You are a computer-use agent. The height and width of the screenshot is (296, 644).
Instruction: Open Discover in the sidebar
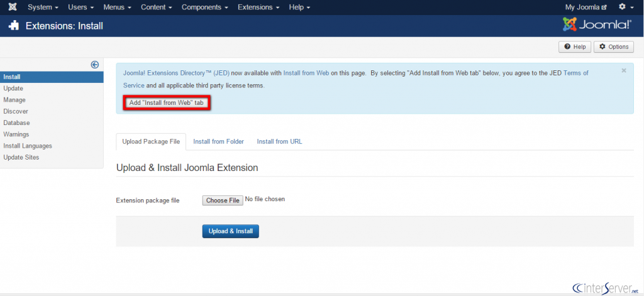pyautogui.click(x=16, y=111)
